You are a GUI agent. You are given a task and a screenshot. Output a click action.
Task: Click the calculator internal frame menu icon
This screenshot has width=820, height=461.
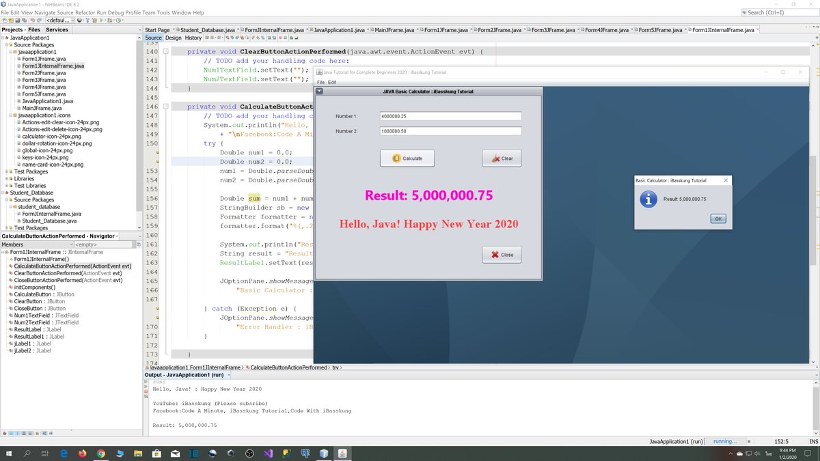pyautogui.click(x=319, y=91)
